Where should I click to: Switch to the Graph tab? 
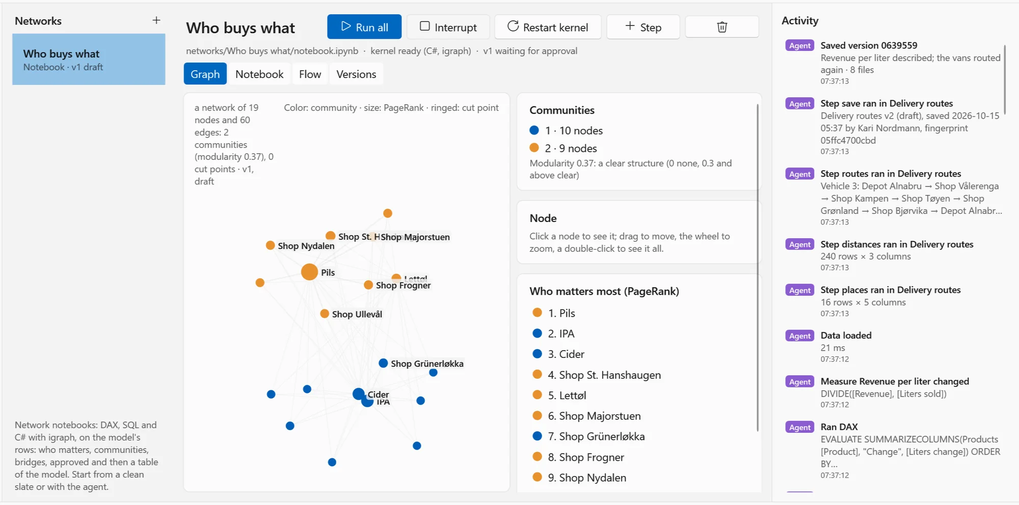(x=205, y=74)
